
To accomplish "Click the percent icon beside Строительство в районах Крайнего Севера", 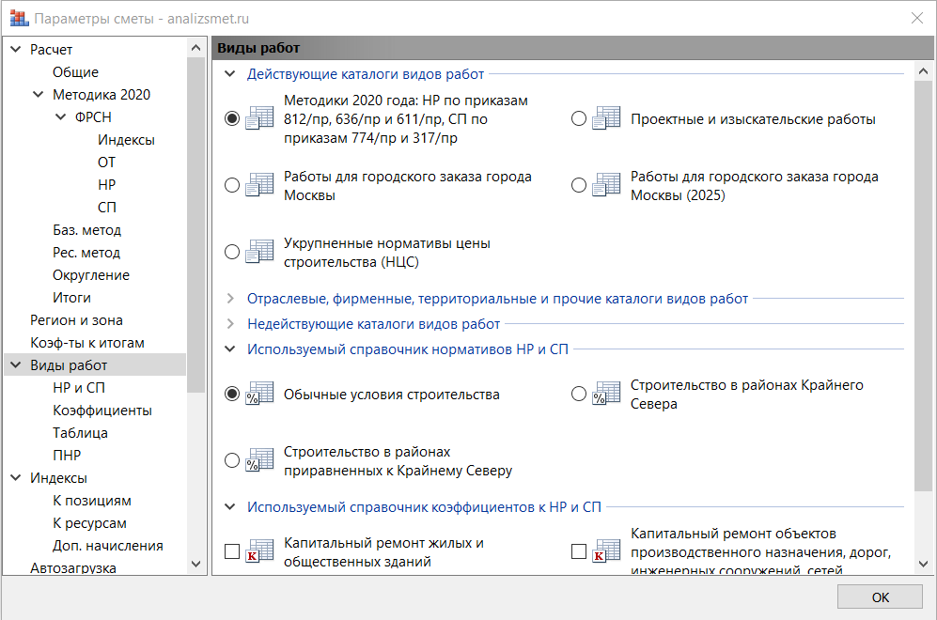I will click(x=606, y=394).
